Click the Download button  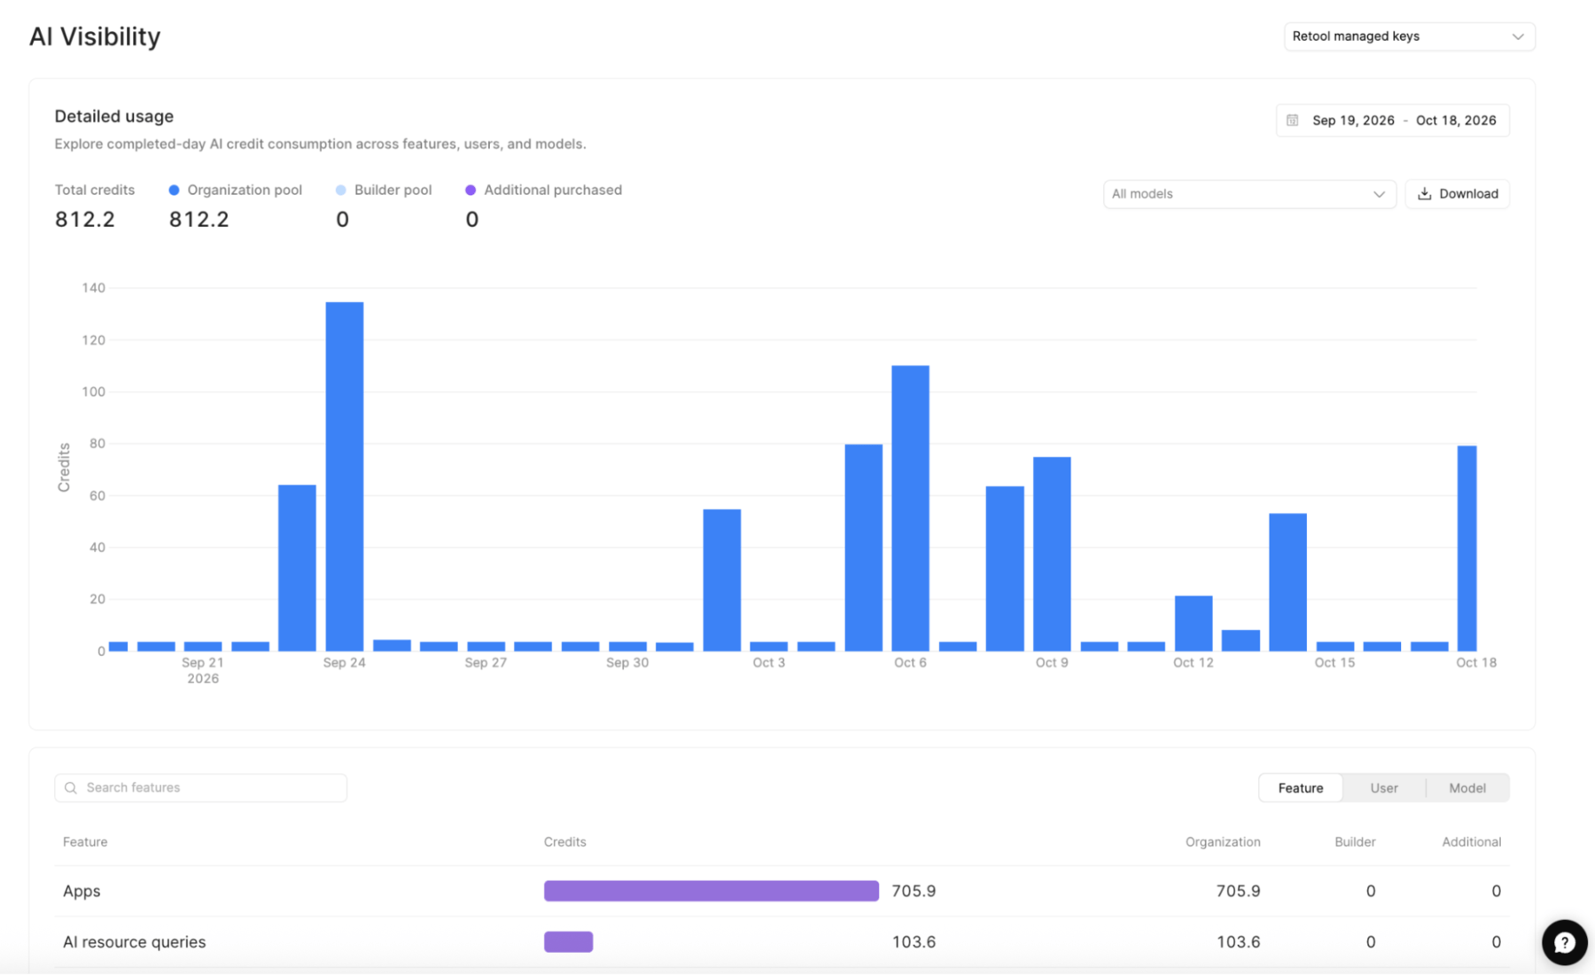[x=1458, y=194]
